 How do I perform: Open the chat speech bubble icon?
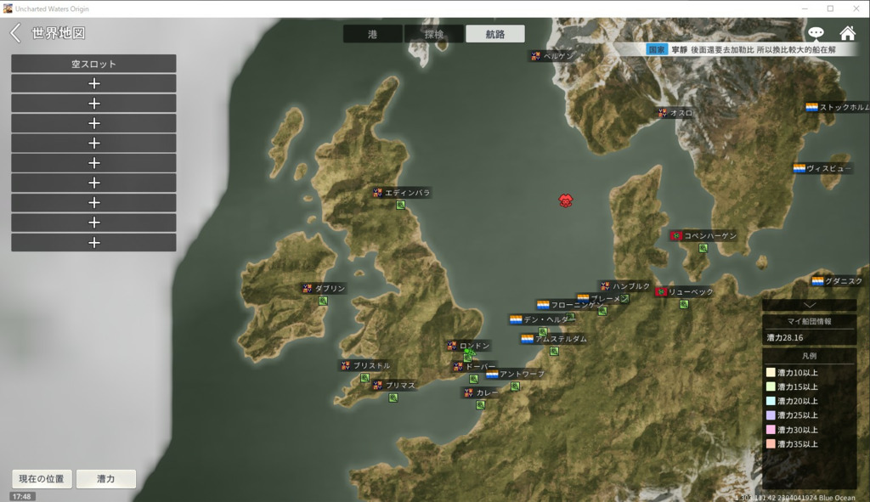coord(815,33)
